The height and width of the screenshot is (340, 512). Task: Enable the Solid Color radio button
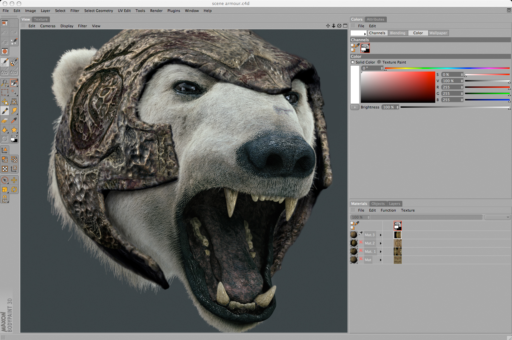coord(353,62)
